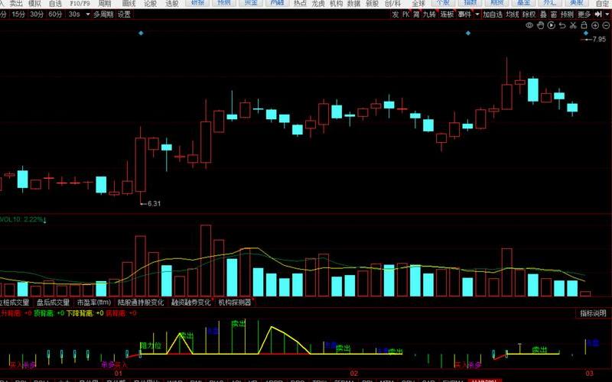
Task: Click the eye visibility icon above chart
Action: tap(529, 25)
